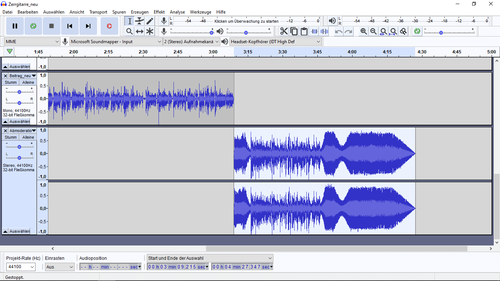The image size is (500, 281).
Task: Mute the Beitrag_neu track with Stumm
Action: click(11, 82)
